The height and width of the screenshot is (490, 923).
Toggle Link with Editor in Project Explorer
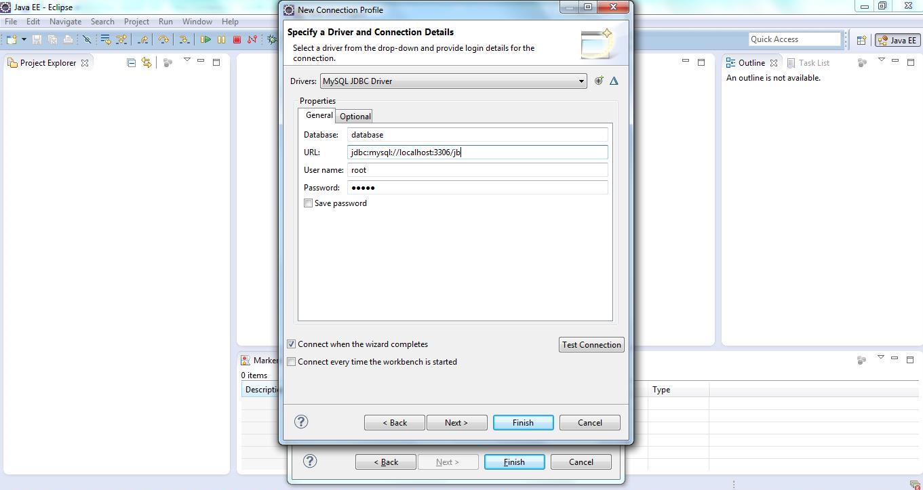(x=146, y=62)
